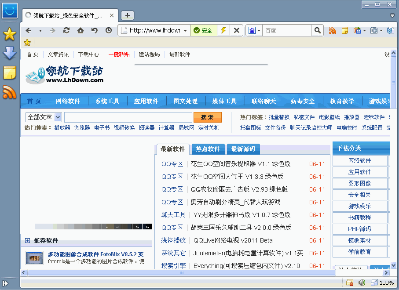This screenshot has width=399, height=290.
Task: Click the 领航下载站 site logo
Action: 64,75
